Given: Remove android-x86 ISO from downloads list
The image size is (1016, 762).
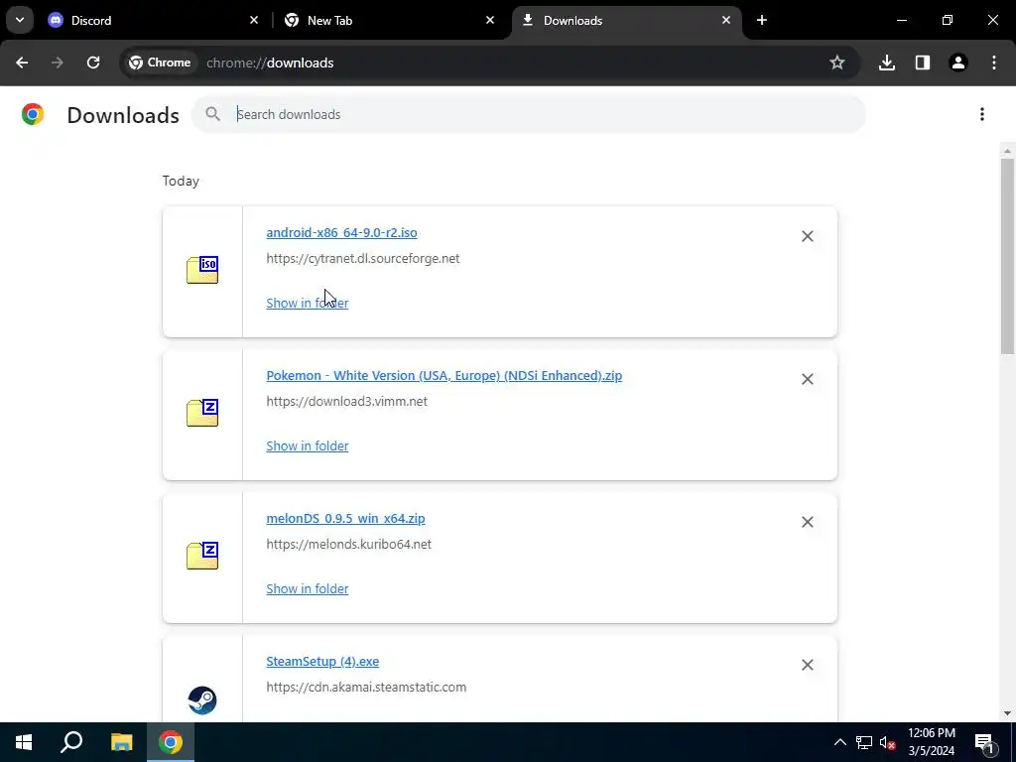Looking at the screenshot, I should click(807, 236).
